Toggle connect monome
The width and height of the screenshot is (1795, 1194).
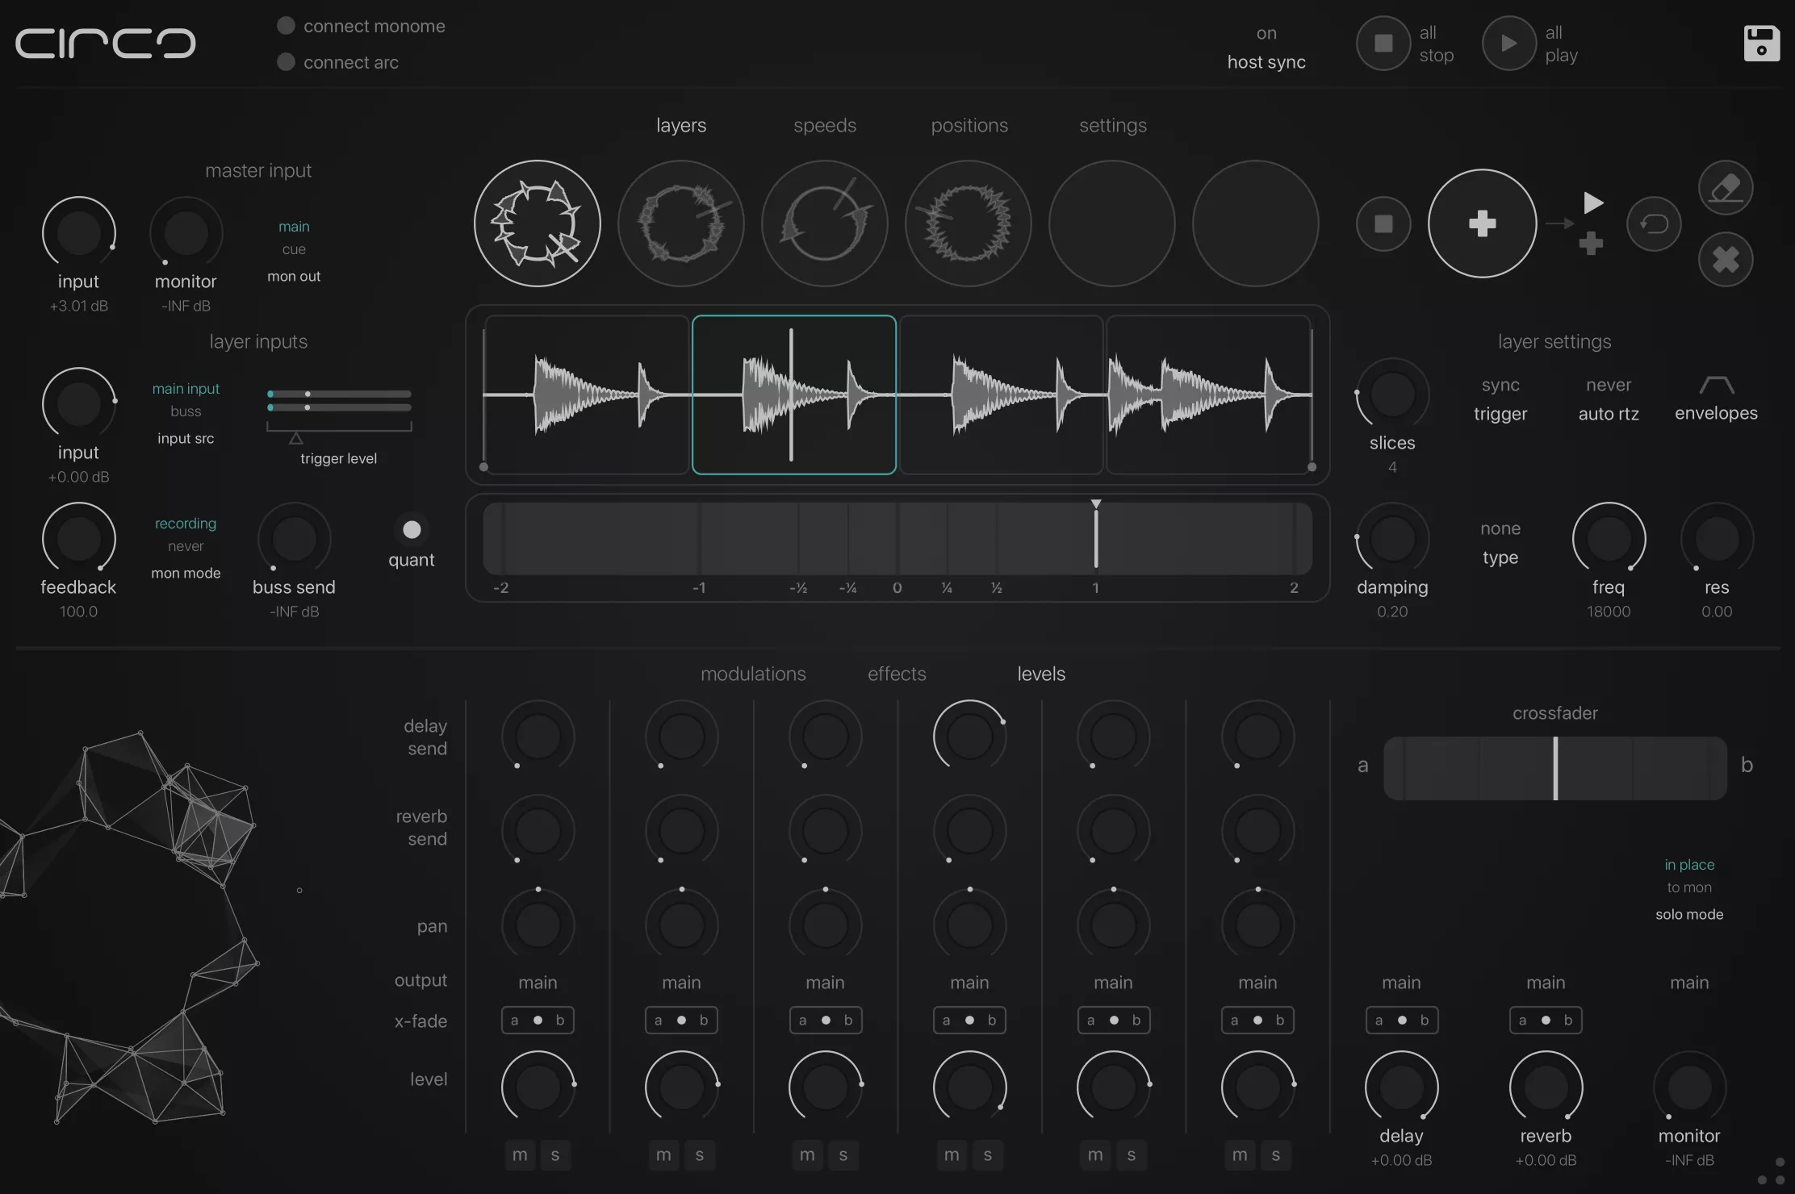[286, 24]
